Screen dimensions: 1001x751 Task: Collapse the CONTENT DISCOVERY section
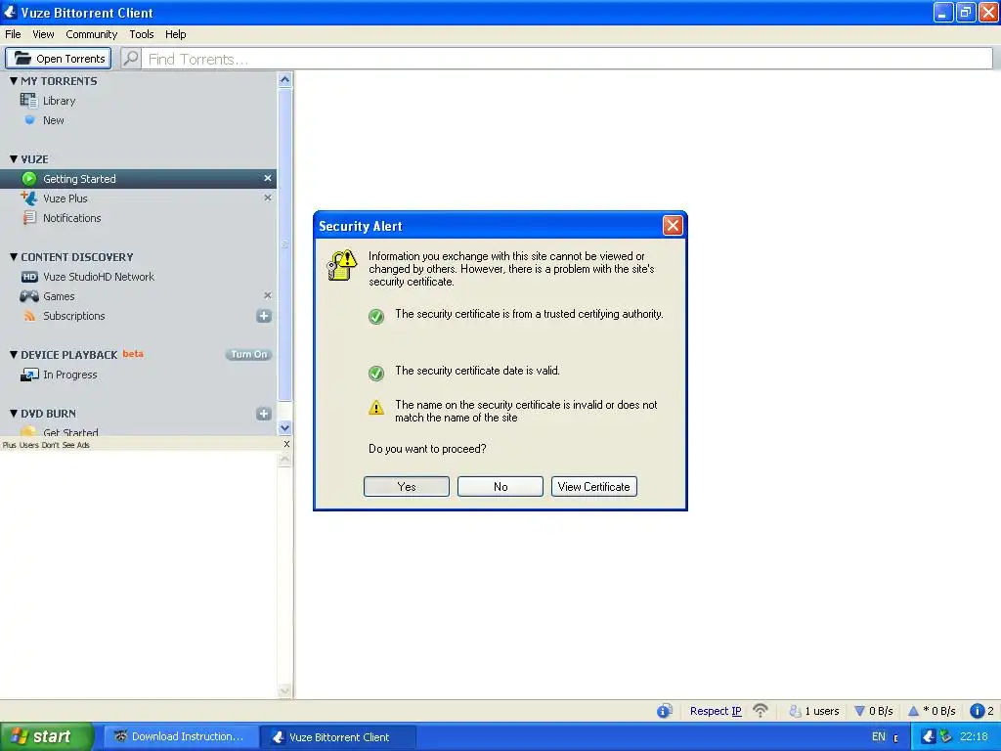[x=14, y=257]
